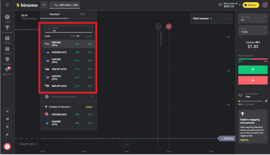Open the hamburger main menu
This screenshot has width=270, height=155.
[7, 5]
